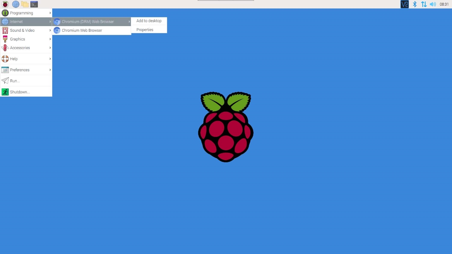
Task: Click the VNC server tray icon
Action: point(404,4)
